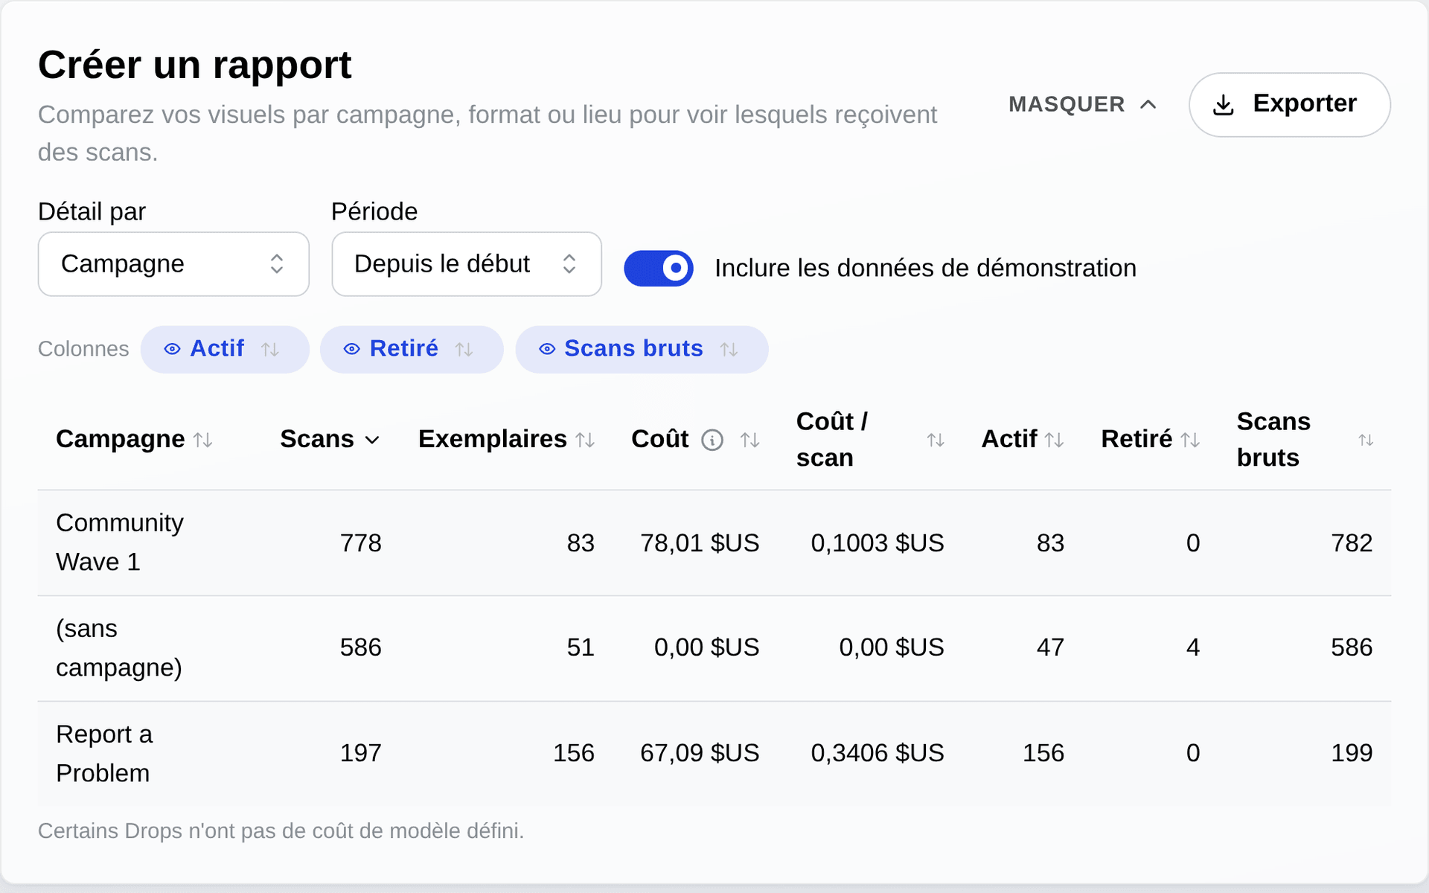Screen dimensions: 1429x893
Task: Sort by Coût / scan column arrows
Action: click(936, 441)
